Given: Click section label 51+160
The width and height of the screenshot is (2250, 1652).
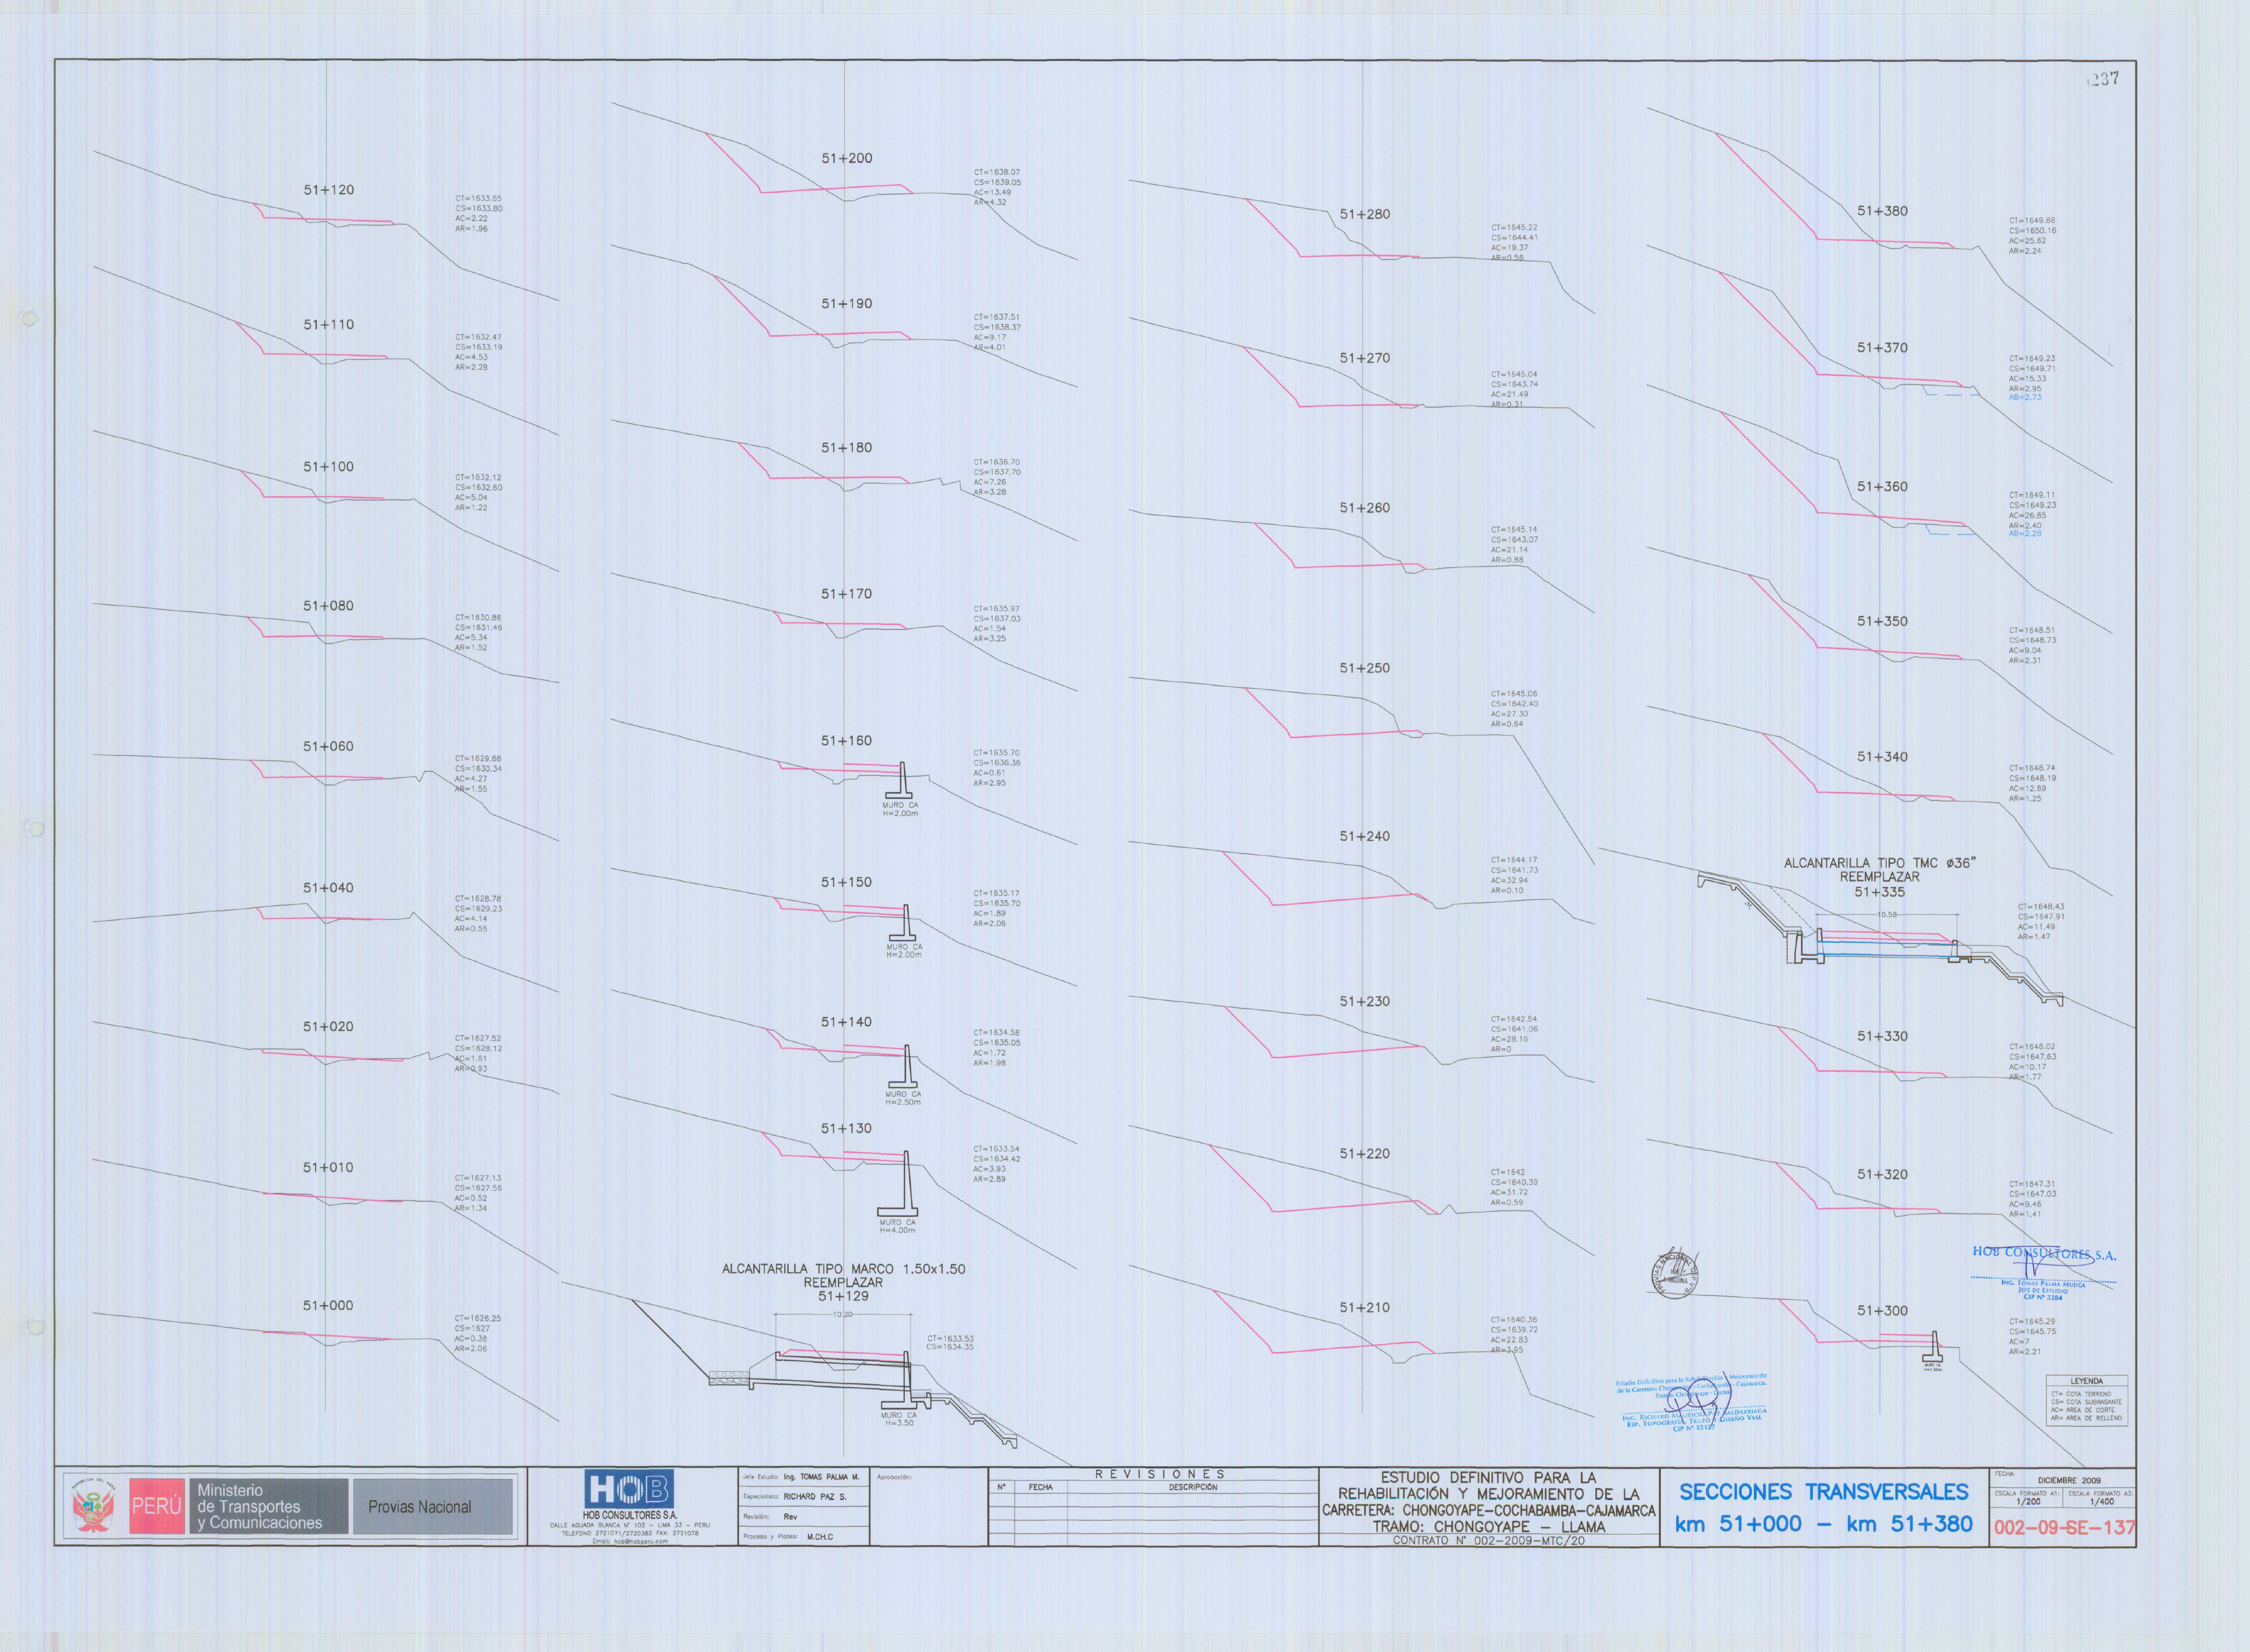Looking at the screenshot, I should click(x=846, y=741).
